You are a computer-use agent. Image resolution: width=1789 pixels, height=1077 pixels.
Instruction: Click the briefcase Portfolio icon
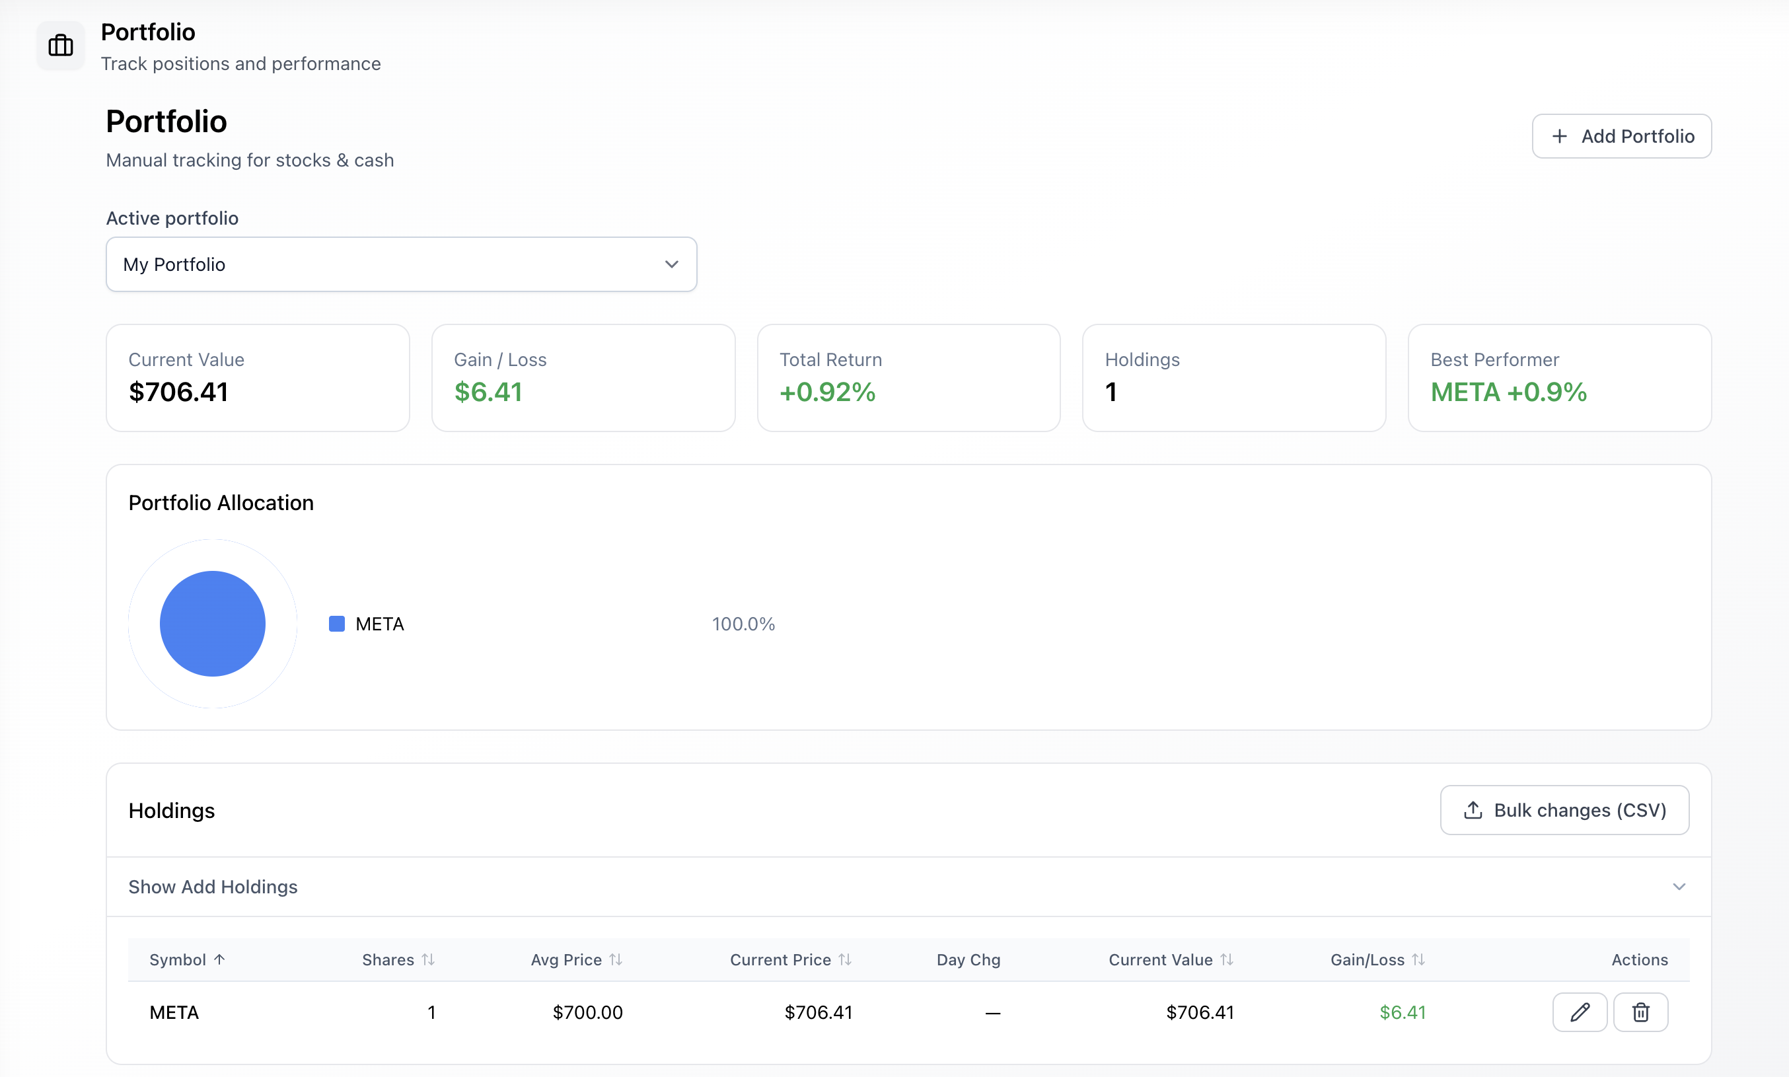[60, 46]
